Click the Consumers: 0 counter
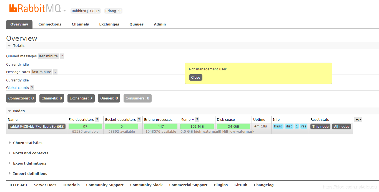The height and width of the screenshot is (192, 379). [x=137, y=98]
